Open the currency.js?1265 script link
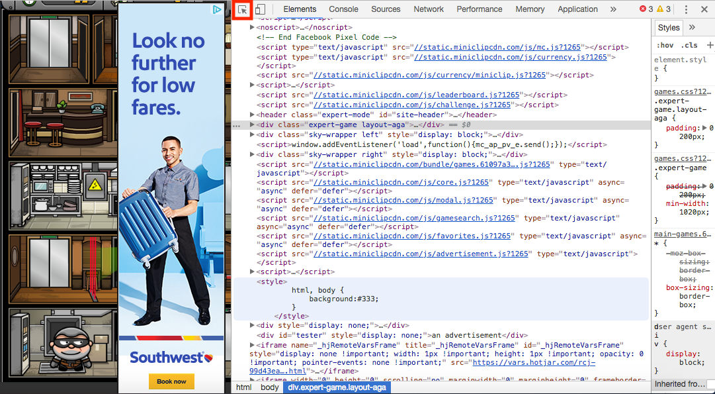This screenshot has width=715, height=394. tap(510, 57)
